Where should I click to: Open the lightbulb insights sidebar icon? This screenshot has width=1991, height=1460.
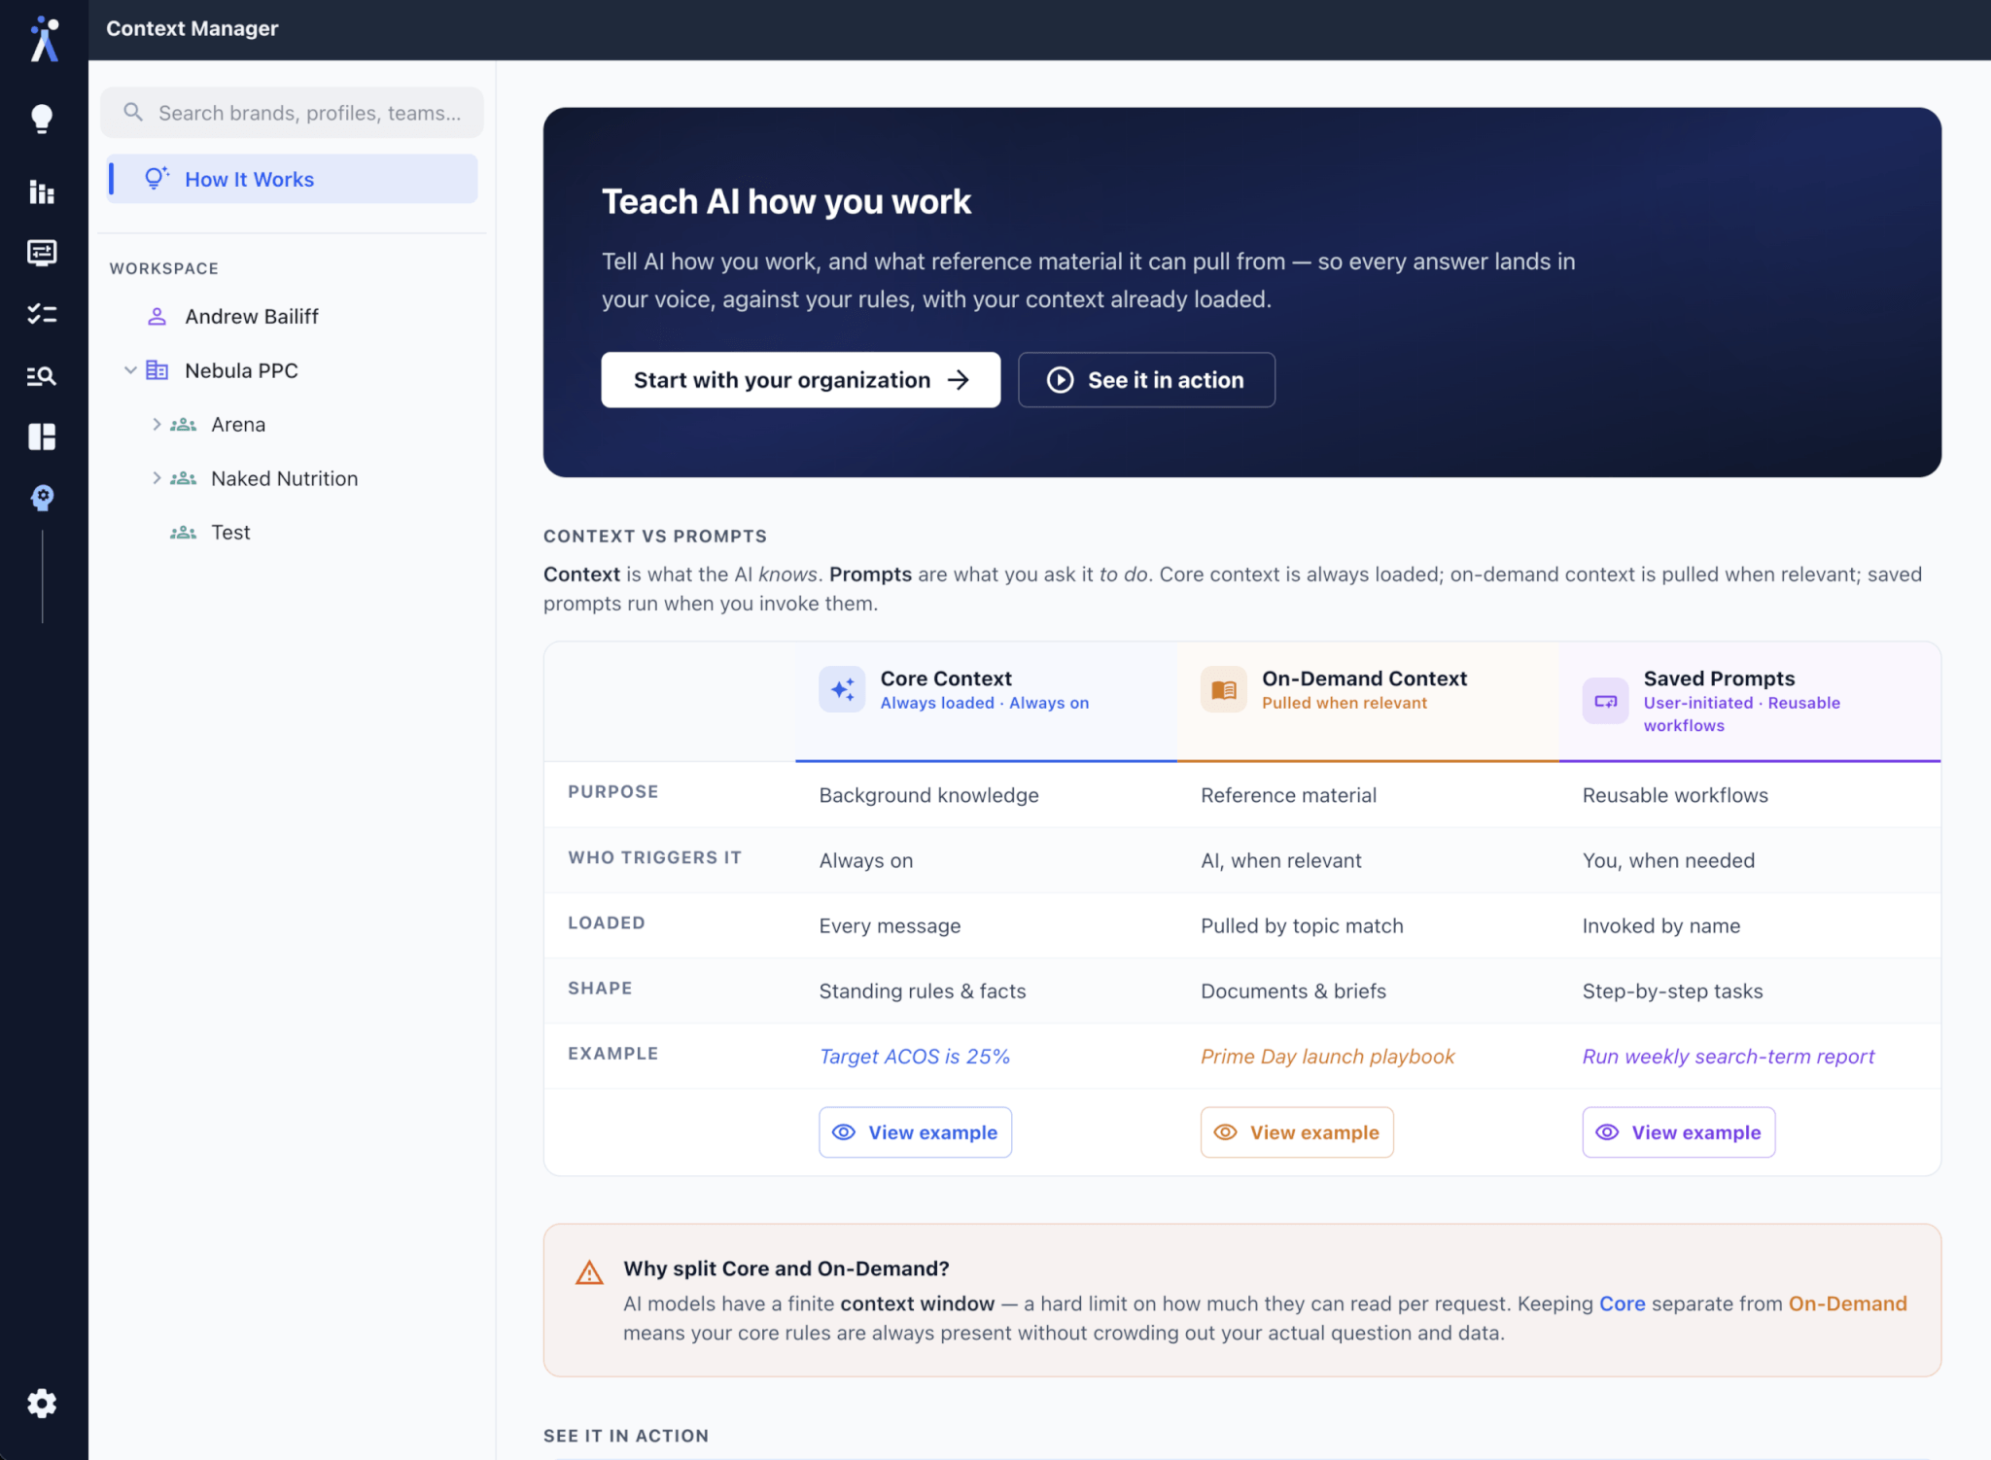tap(42, 119)
